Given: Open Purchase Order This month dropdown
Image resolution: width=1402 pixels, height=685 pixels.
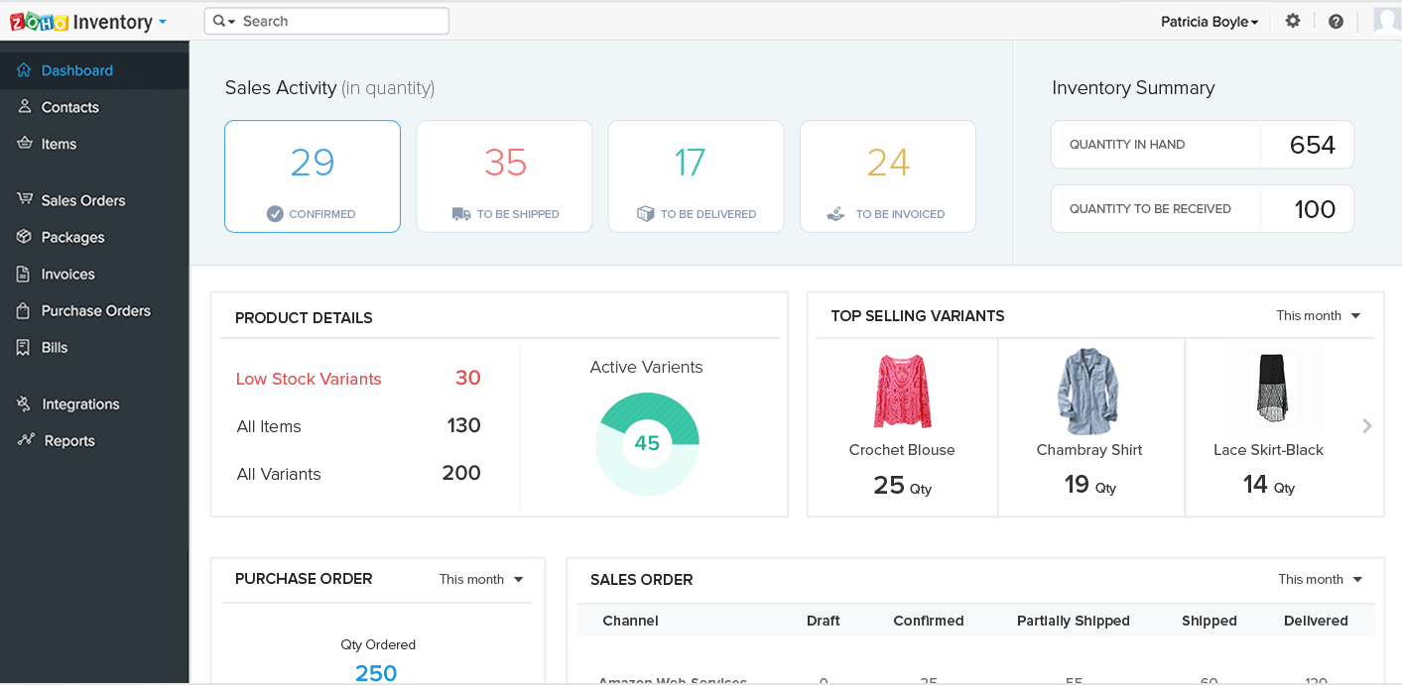Looking at the screenshot, I should 481,580.
